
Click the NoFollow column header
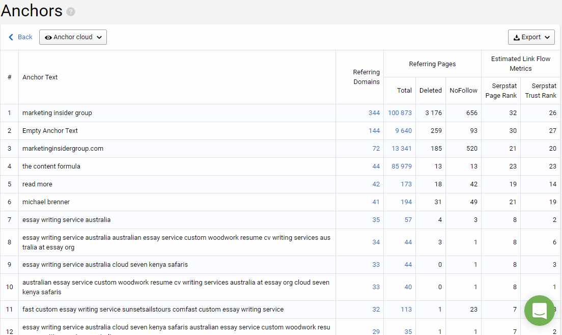463,91
